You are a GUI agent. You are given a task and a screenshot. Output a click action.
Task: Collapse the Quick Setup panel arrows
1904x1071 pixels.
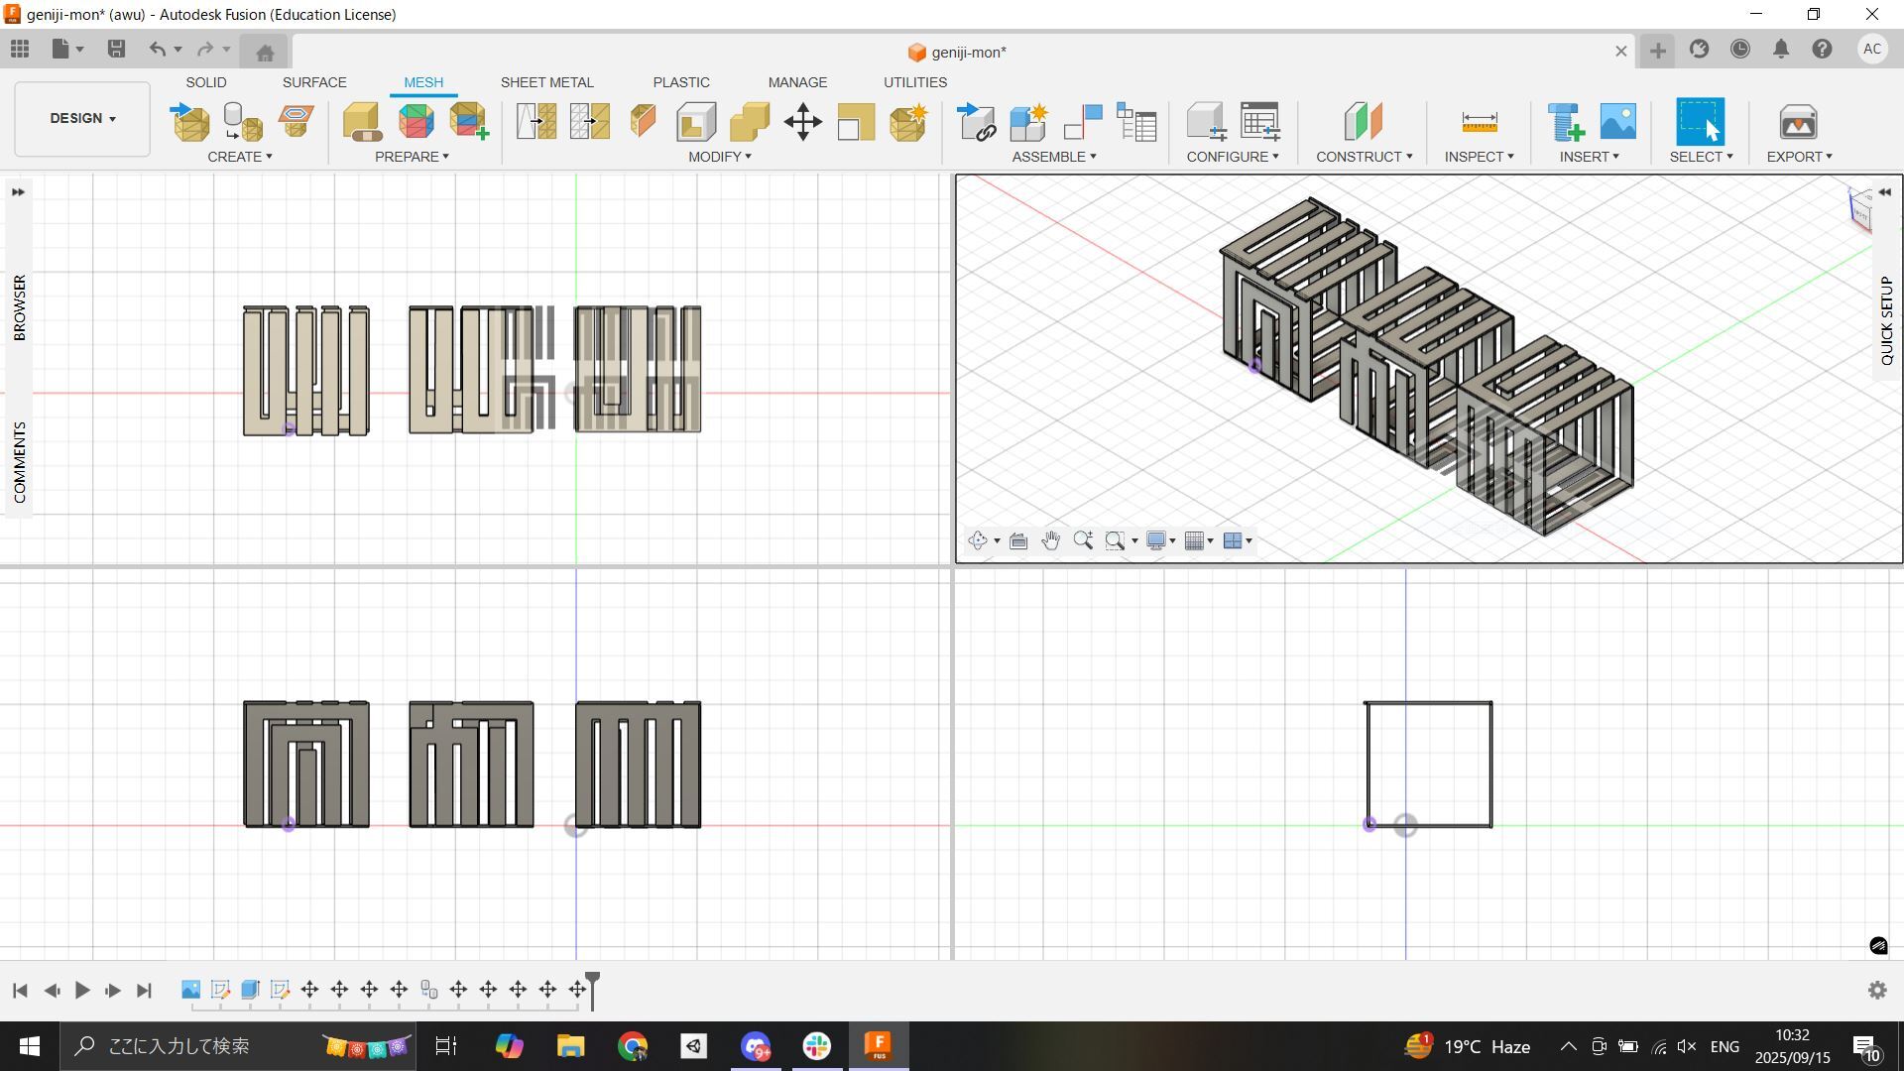[x=1885, y=192]
